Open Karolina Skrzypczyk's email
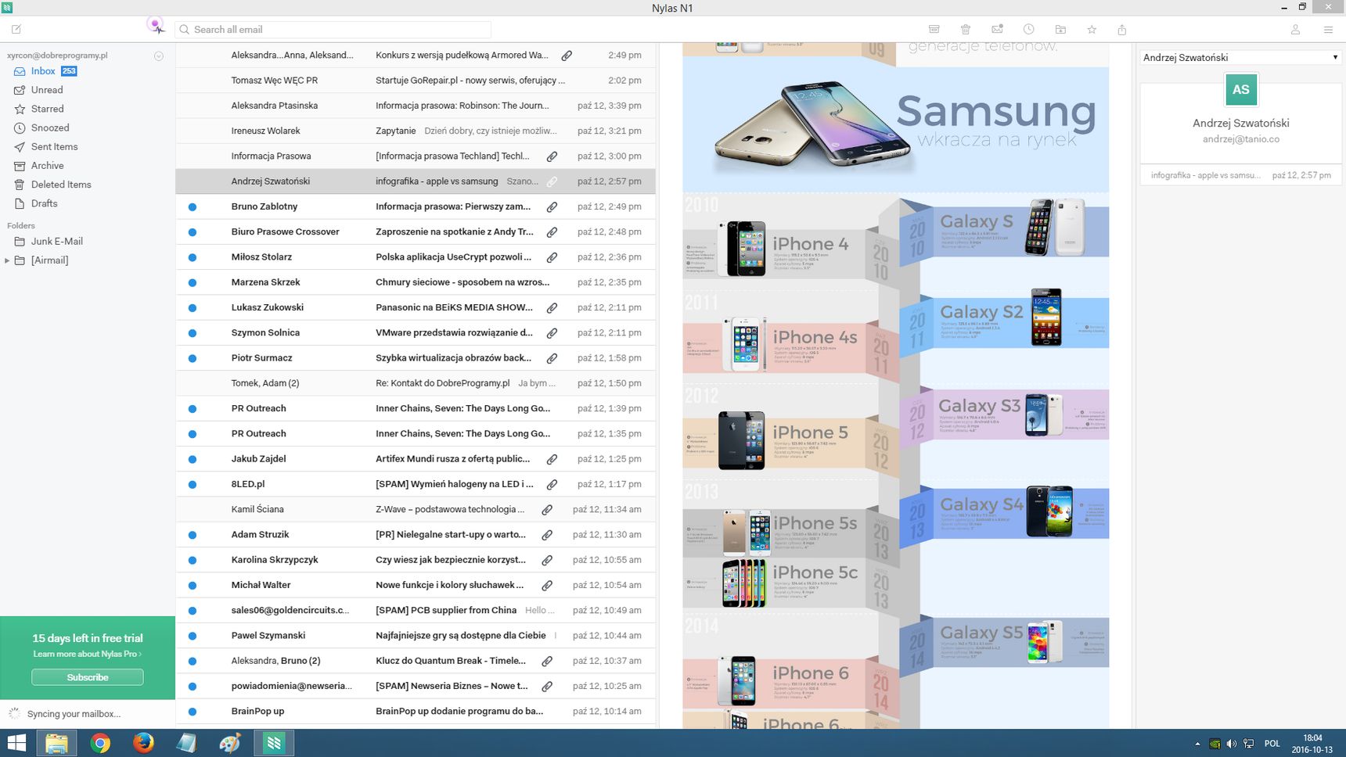The height and width of the screenshot is (757, 1346). [x=416, y=560]
